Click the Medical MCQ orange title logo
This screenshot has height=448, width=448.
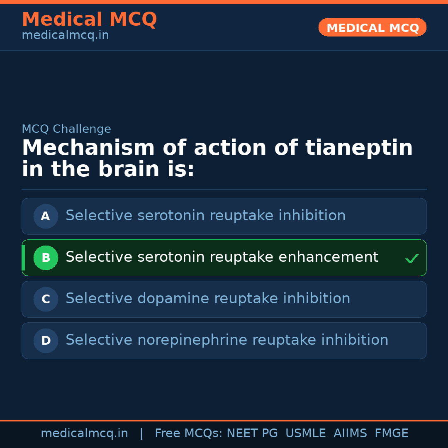coord(89,19)
